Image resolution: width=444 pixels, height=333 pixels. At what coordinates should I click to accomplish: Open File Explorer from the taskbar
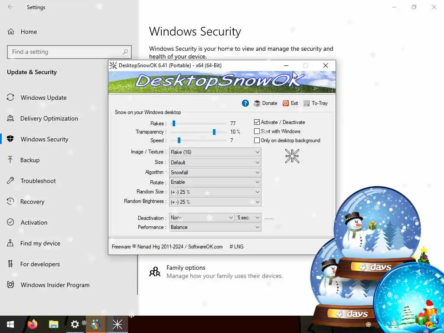coord(53,324)
